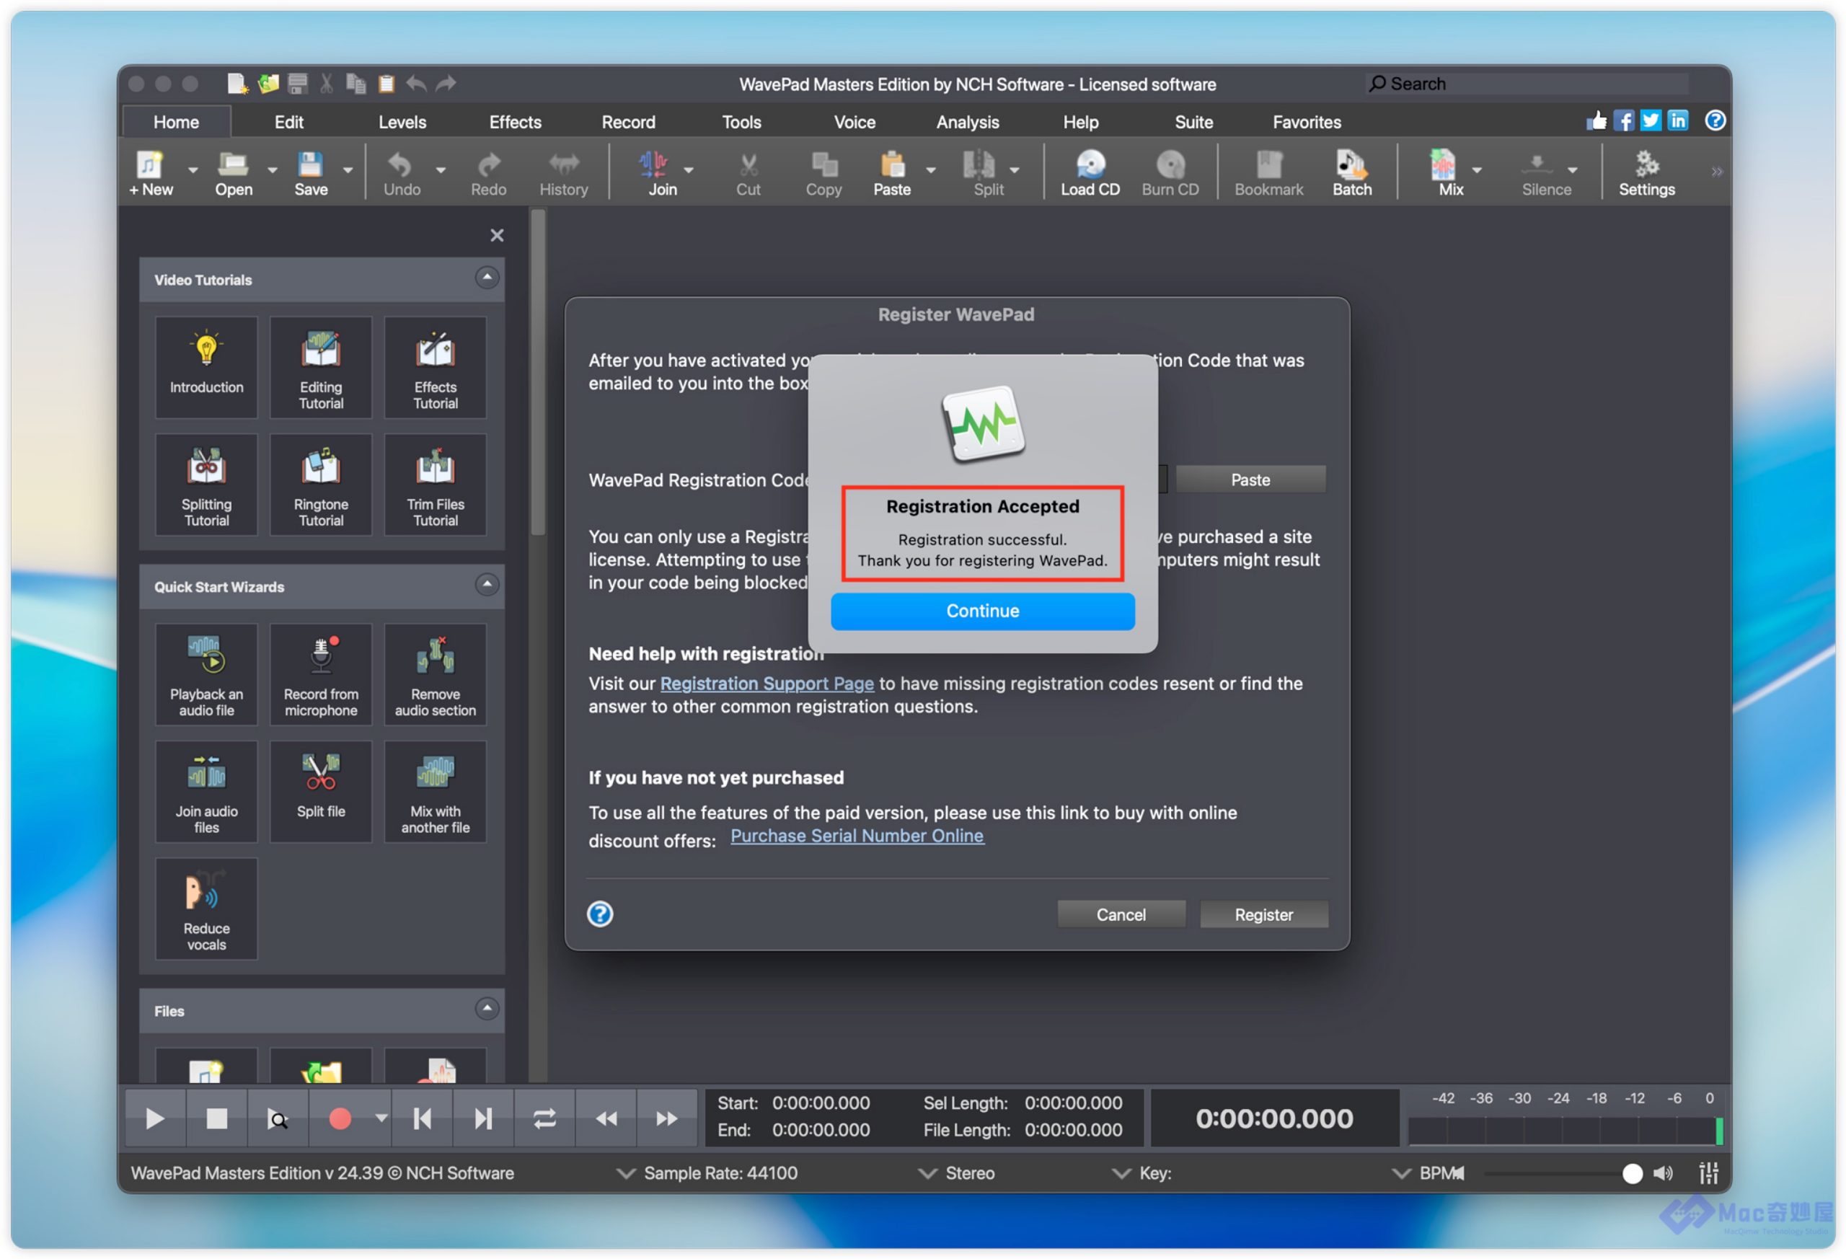Switch to the Effects tab
This screenshot has width=1846, height=1259.
click(x=515, y=123)
